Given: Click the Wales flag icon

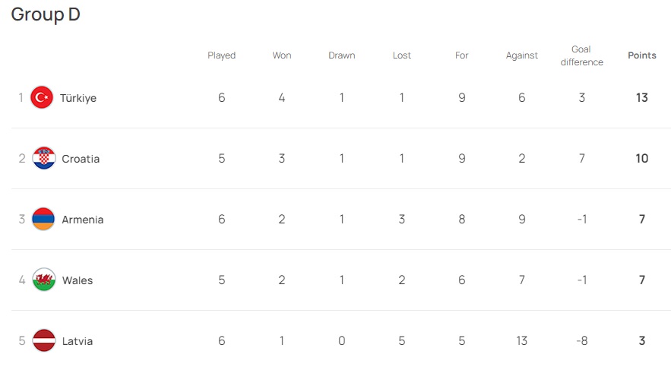Looking at the screenshot, I should coord(44,280).
